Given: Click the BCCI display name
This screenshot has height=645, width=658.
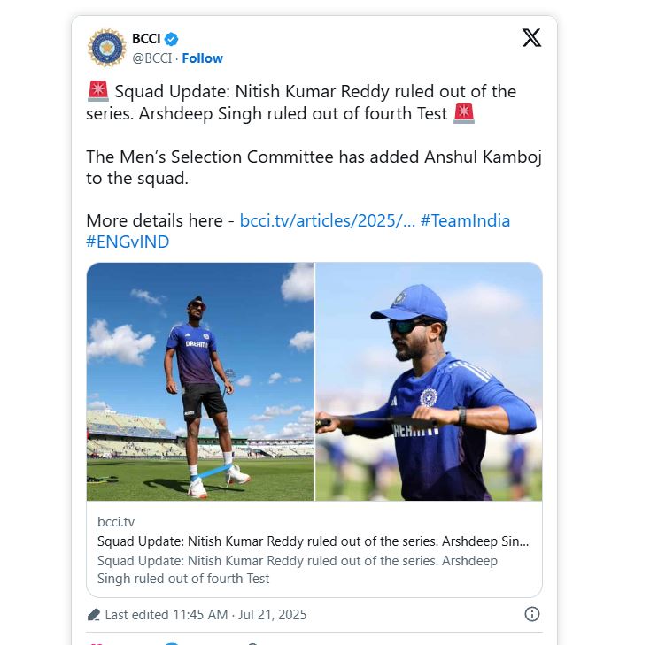Looking at the screenshot, I should pos(145,38).
